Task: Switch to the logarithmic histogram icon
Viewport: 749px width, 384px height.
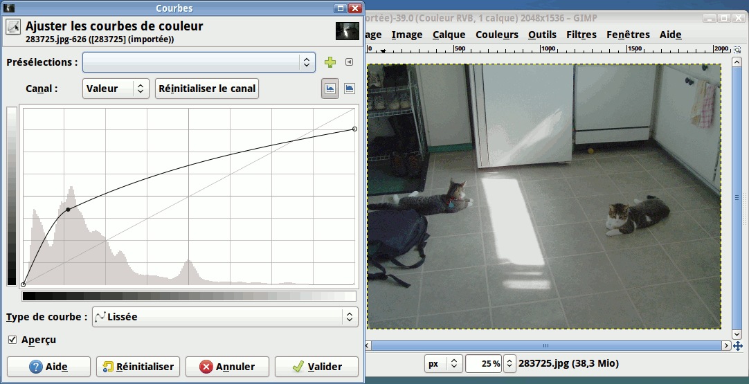Action: click(x=350, y=89)
